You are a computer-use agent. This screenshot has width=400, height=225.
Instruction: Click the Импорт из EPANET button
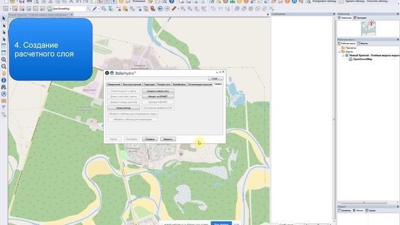[158, 97]
